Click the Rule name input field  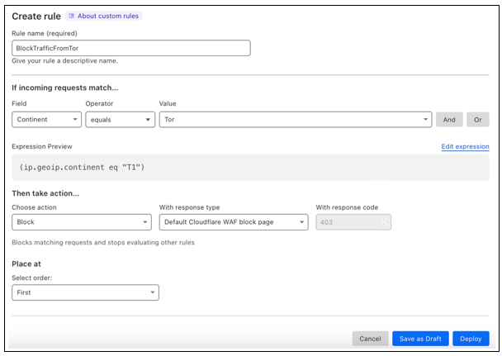(131, 48)
